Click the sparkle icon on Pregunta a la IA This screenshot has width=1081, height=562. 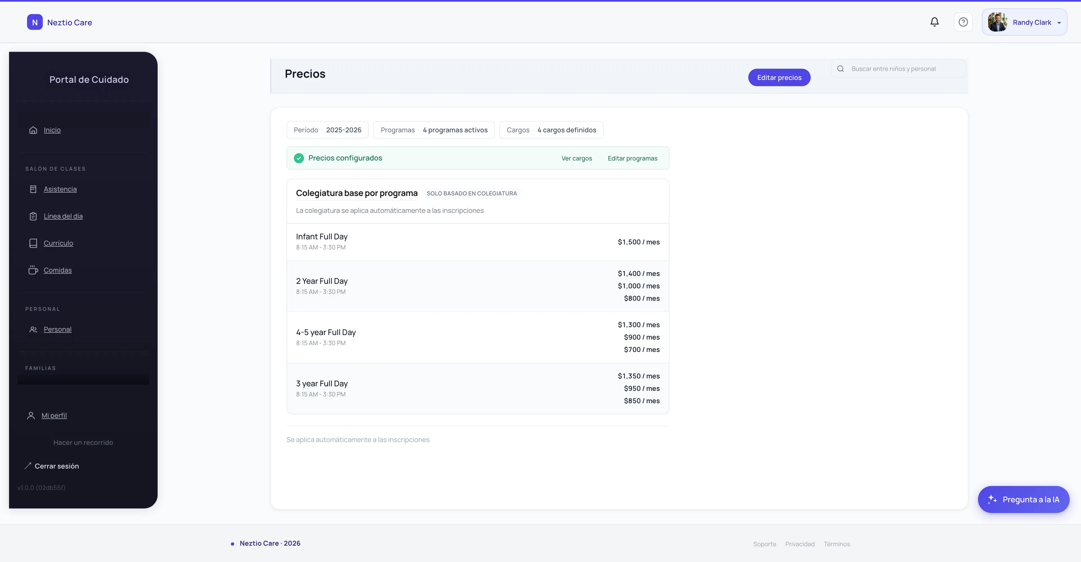coord(992,499)
